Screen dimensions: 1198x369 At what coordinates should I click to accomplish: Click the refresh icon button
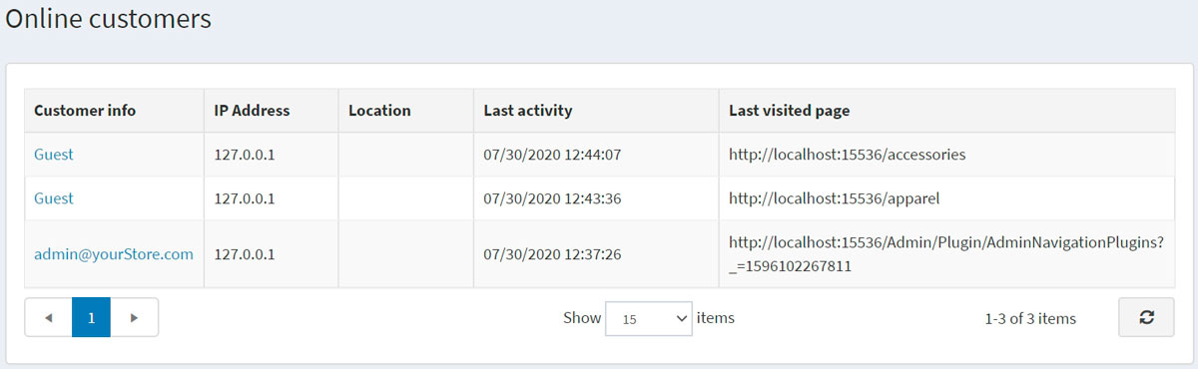(1146, 317)
